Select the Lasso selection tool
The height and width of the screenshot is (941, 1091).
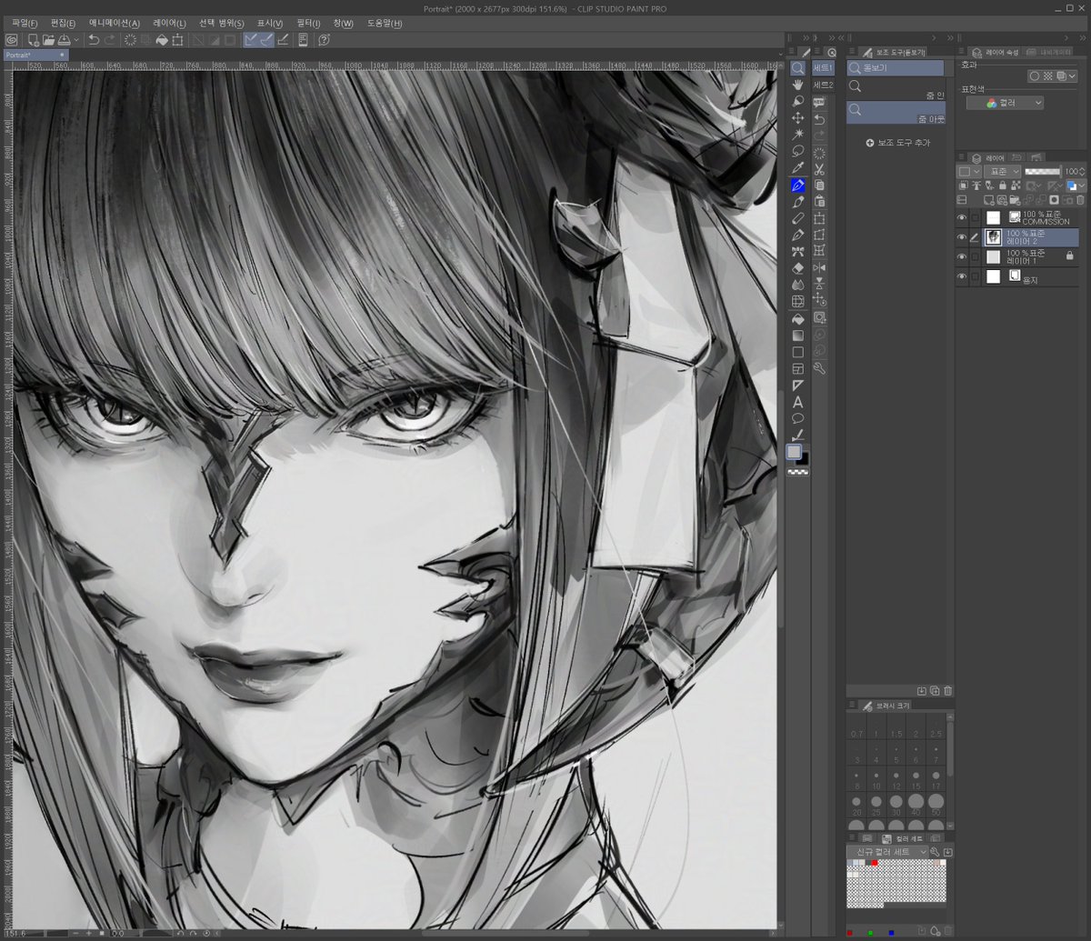click(797, 151)
